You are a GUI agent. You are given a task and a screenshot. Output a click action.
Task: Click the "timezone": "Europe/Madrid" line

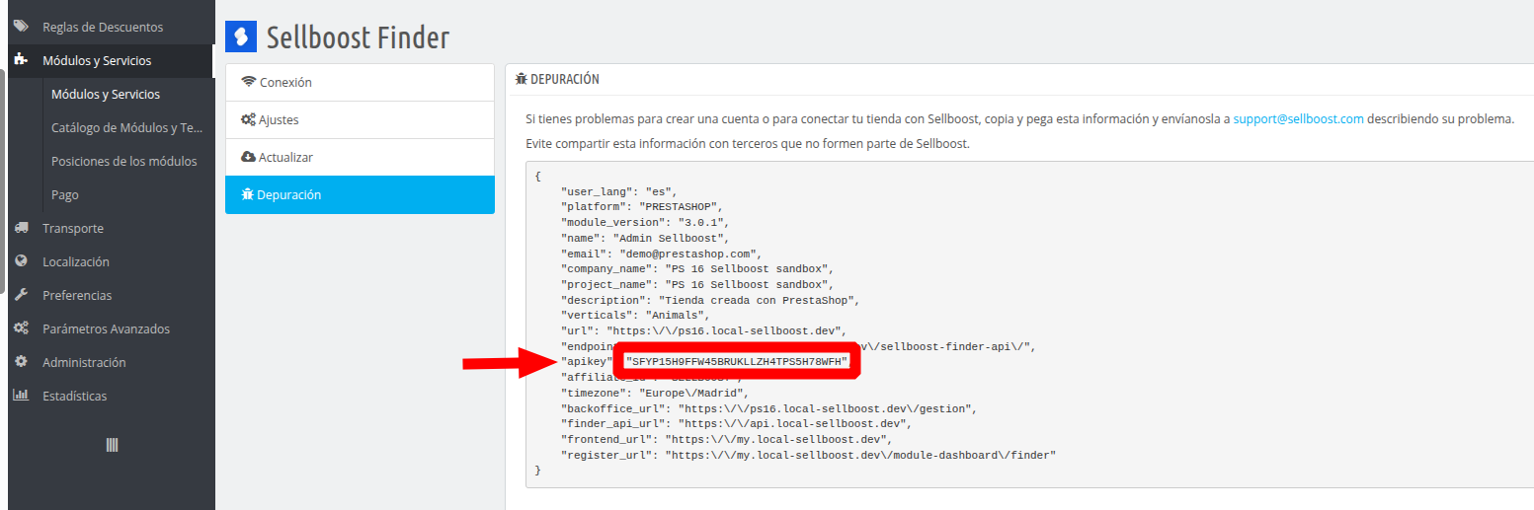(x=655, y=393)
